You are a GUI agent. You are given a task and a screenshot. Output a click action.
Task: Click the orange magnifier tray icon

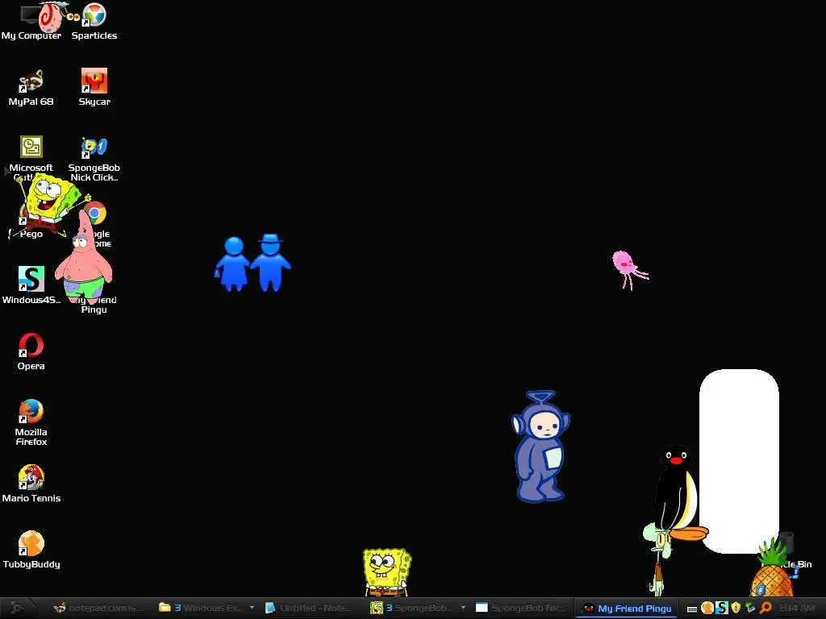(x=766, y=608)
